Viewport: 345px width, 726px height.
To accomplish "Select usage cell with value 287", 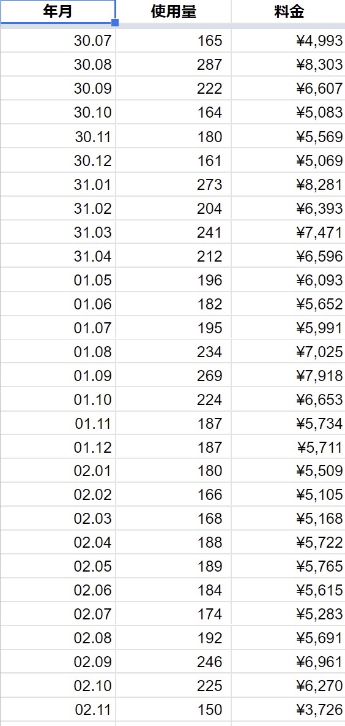I will (174, 64).
